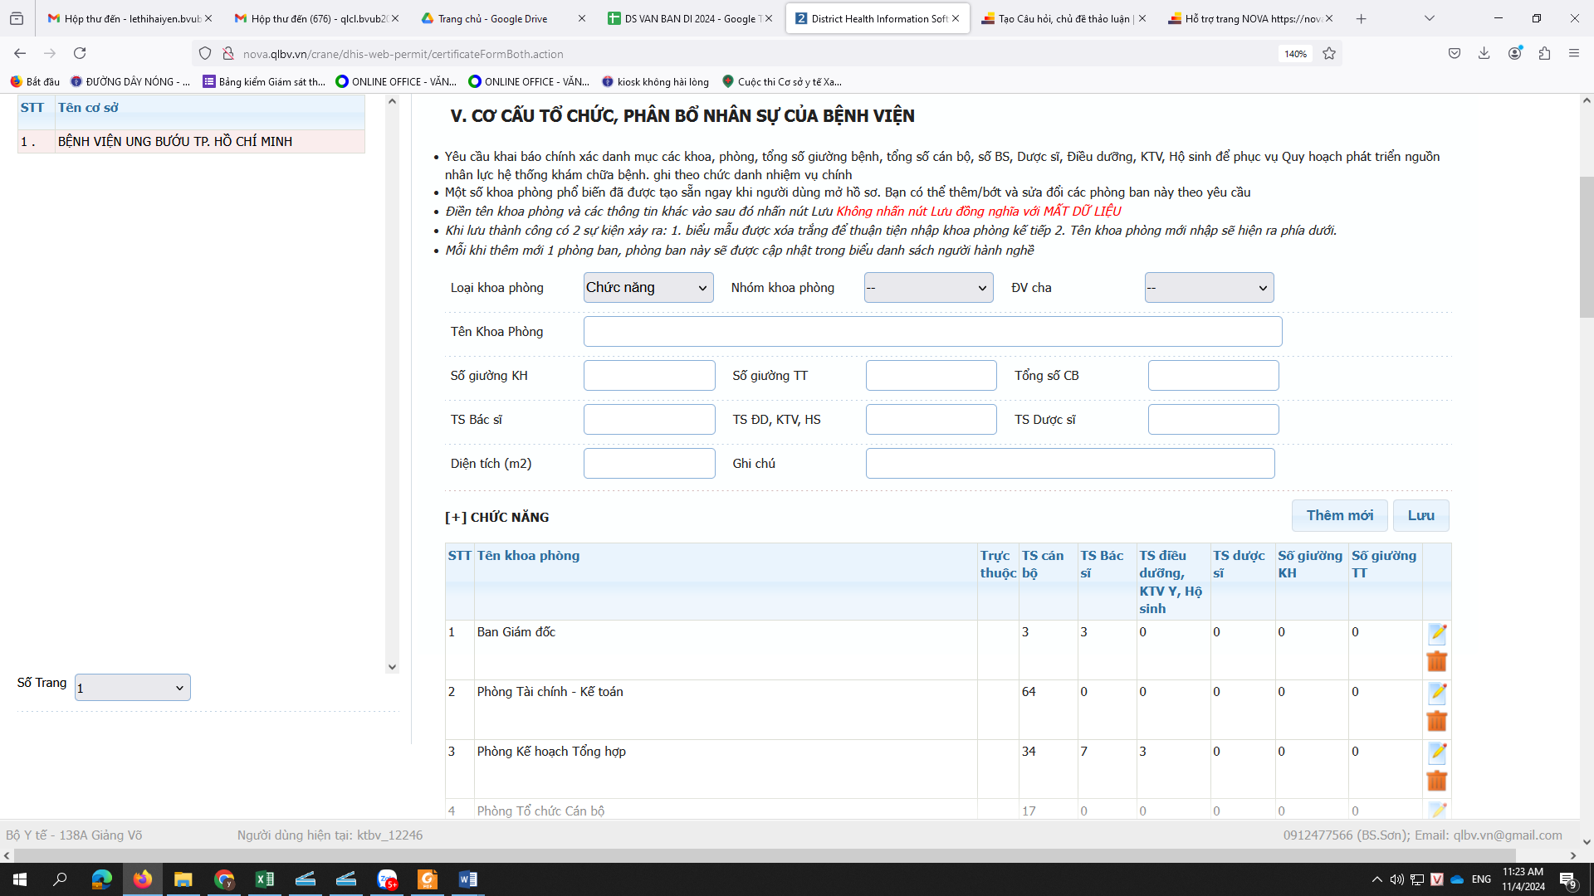
Task: Open the ĐV cha dropdown
Action: (x=1209, y=288)
